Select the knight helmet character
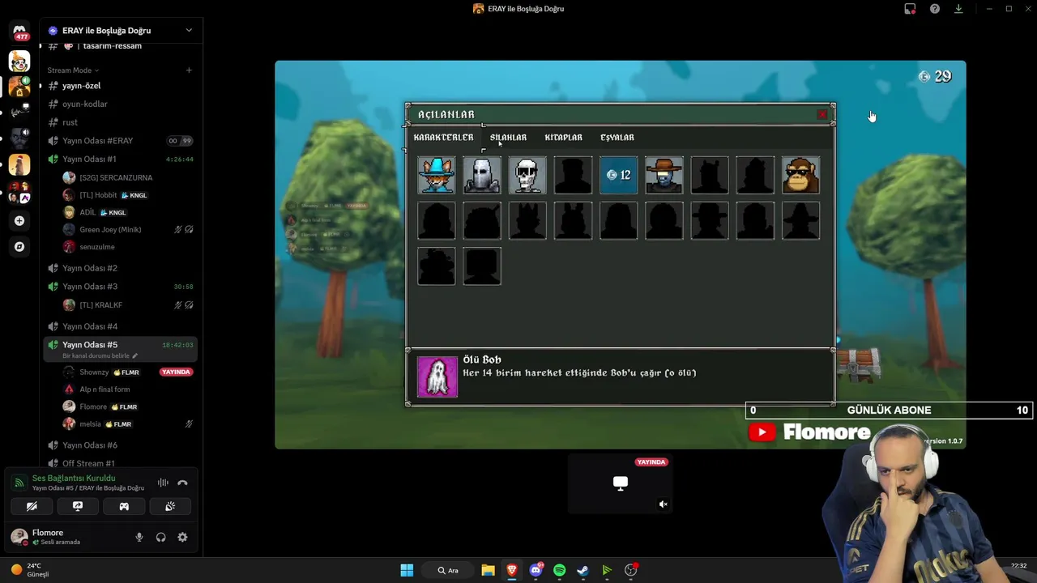Viewport: 1037px width, 583px height. click(x=482, y=175)
